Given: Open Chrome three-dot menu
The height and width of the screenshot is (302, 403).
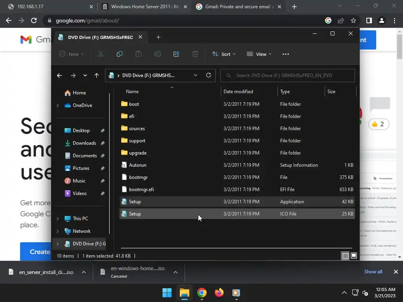Looking at the screenshot, I should (x=394, y=20).
